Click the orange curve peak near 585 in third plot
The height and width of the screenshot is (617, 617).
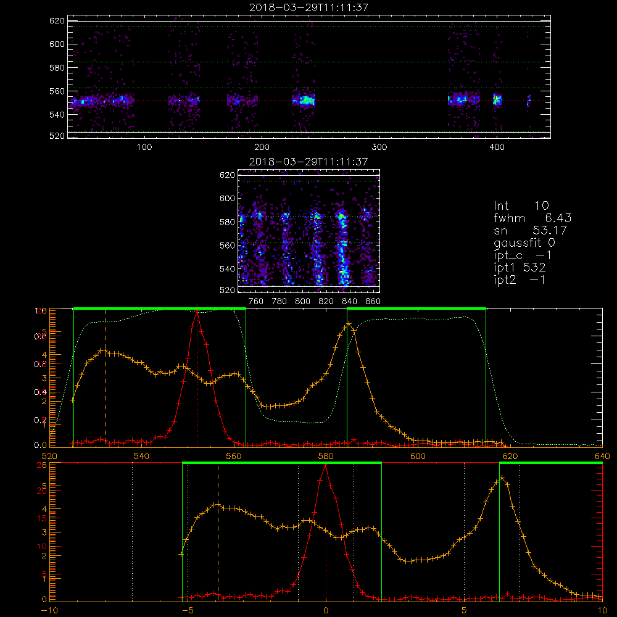[x=349, y=324]
